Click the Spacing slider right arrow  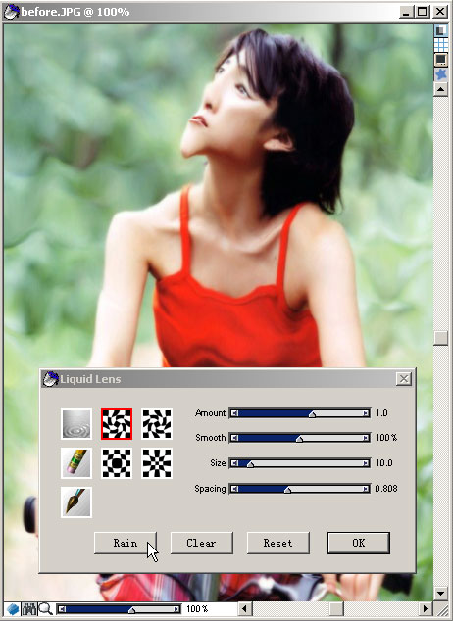pyautogui.click(x=366, y=489)
